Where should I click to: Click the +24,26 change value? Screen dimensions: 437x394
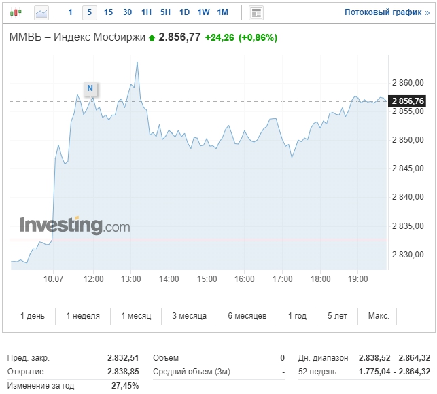click(x=220, y=37)
